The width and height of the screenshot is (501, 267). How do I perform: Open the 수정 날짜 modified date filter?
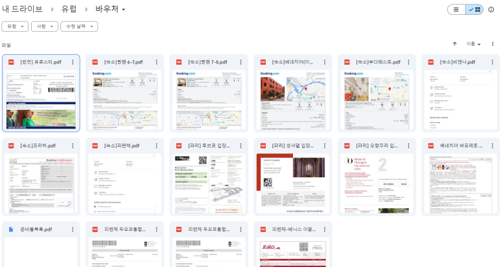(x=79, y=27)
